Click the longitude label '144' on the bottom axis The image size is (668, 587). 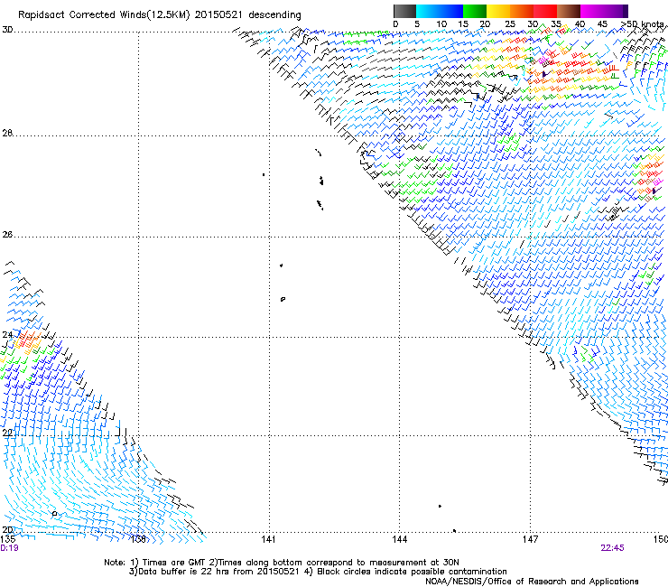pos(400,539)
